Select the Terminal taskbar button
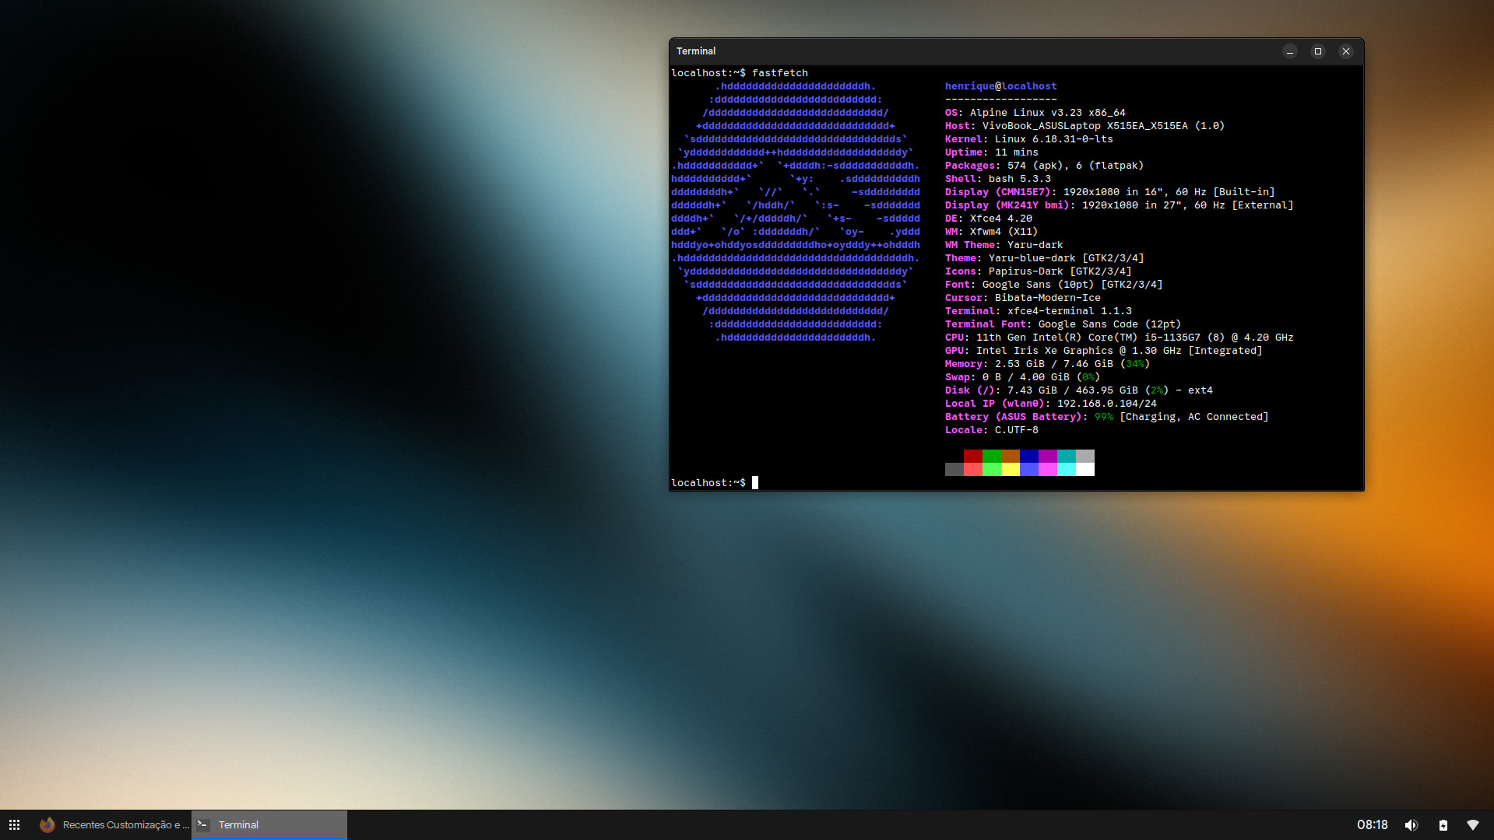 pos(269,825)
